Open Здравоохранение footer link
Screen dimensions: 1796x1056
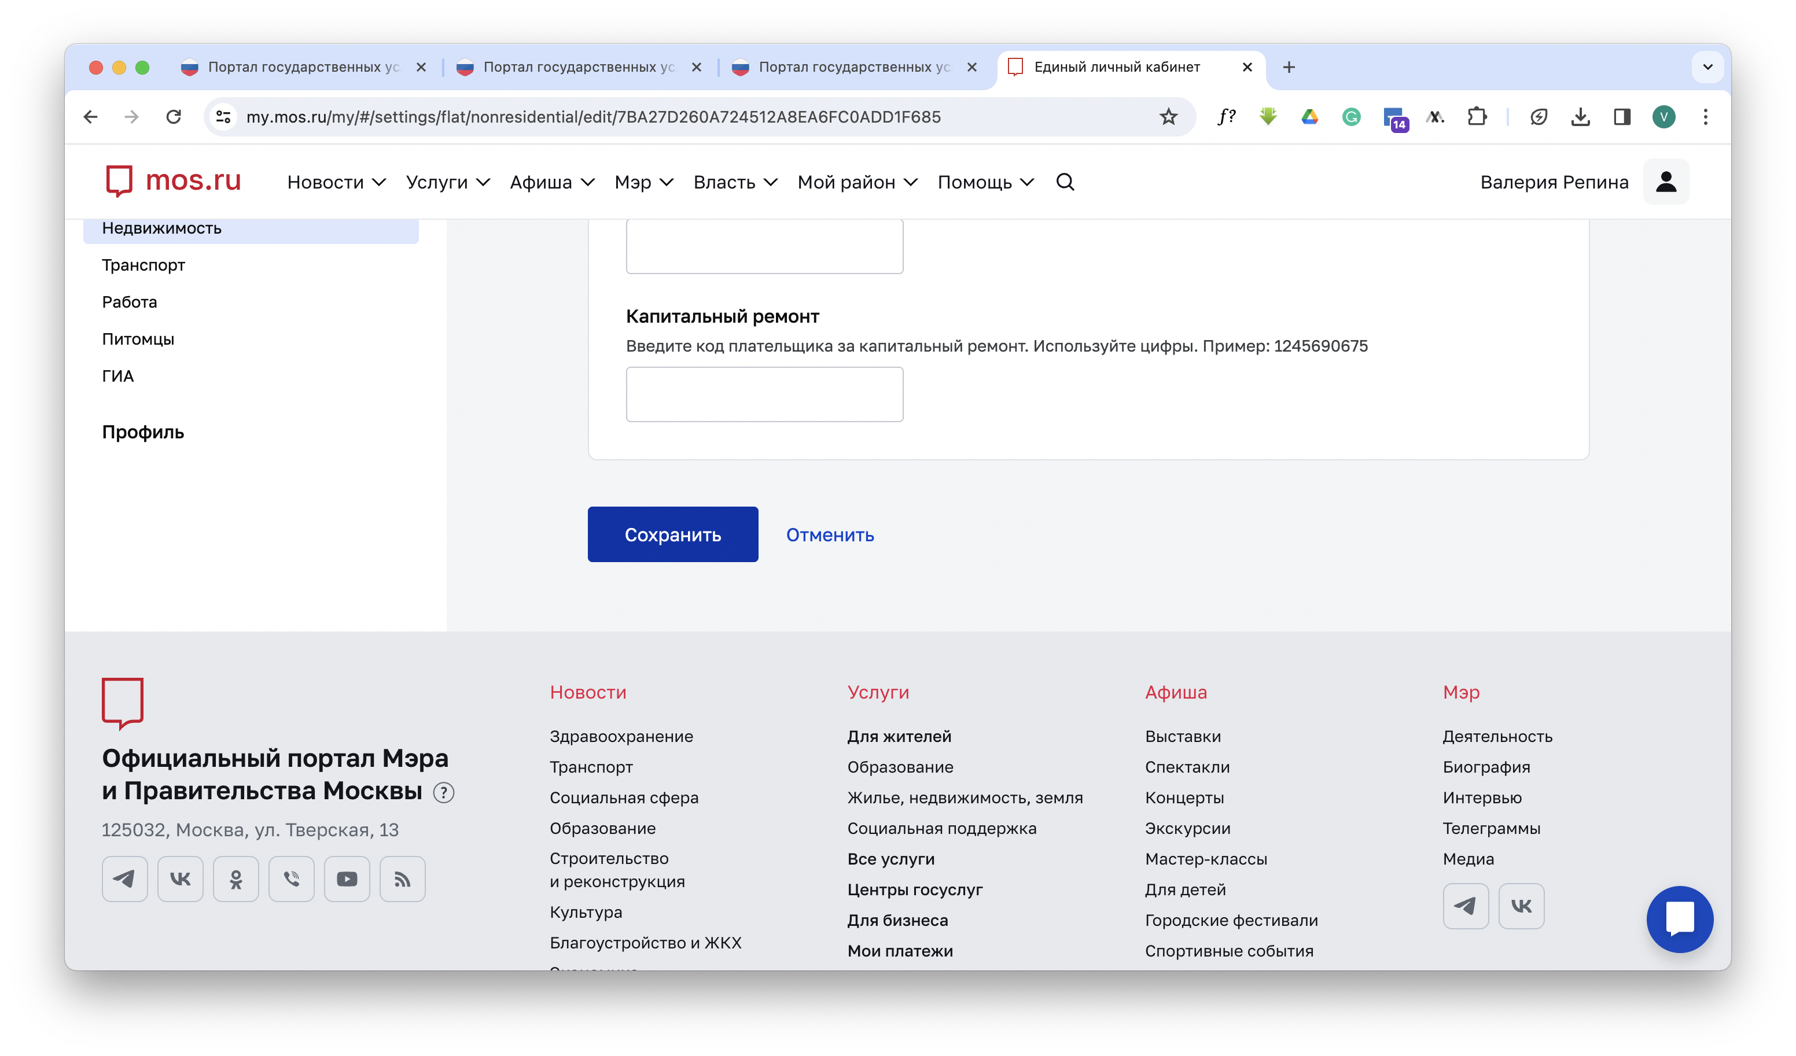pyautogui.click(x=621, y=736)
